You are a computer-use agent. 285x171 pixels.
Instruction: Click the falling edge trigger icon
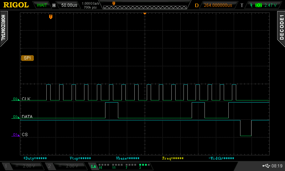tap(252, 5)
